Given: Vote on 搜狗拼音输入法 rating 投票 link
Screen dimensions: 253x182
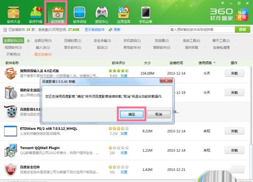Looking at the screenshot, I should click(x=124, y=76).
